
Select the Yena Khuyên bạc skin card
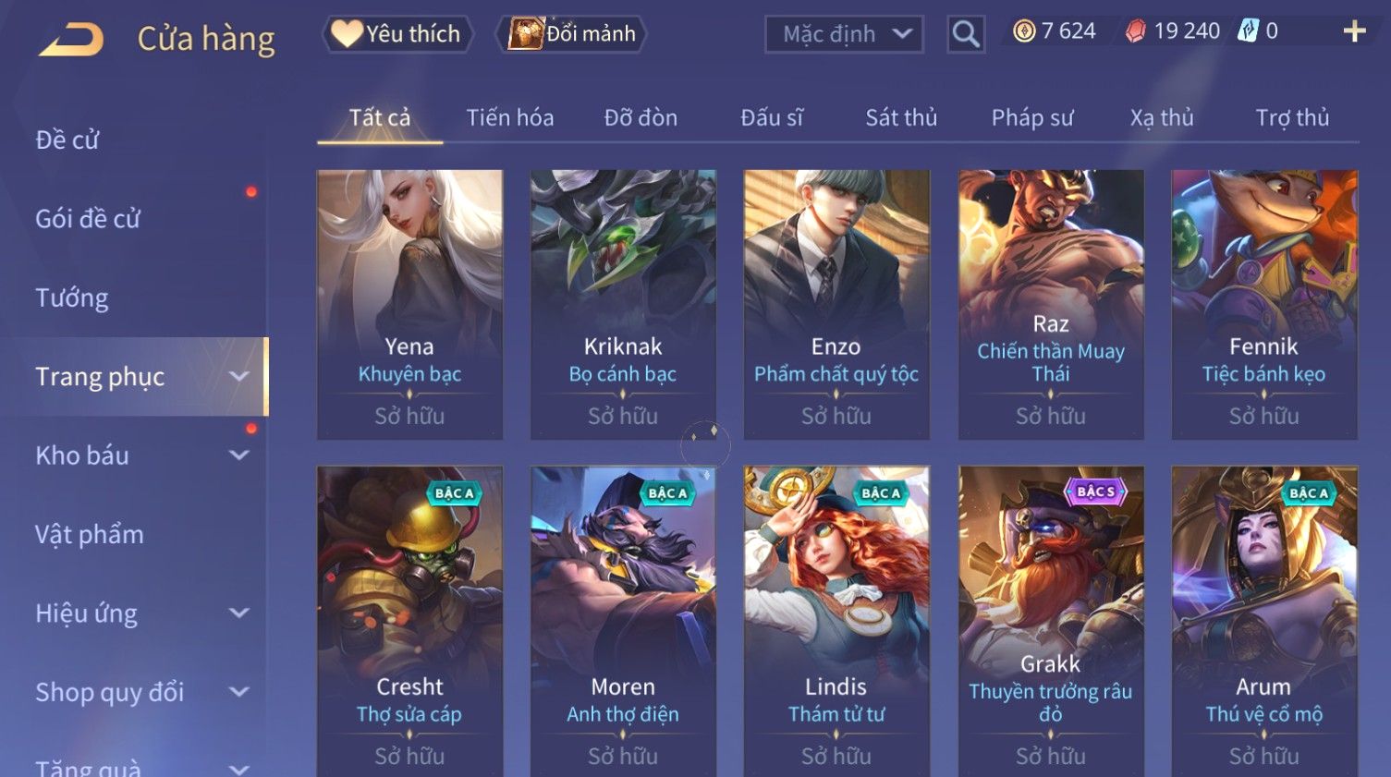[409, 304]
